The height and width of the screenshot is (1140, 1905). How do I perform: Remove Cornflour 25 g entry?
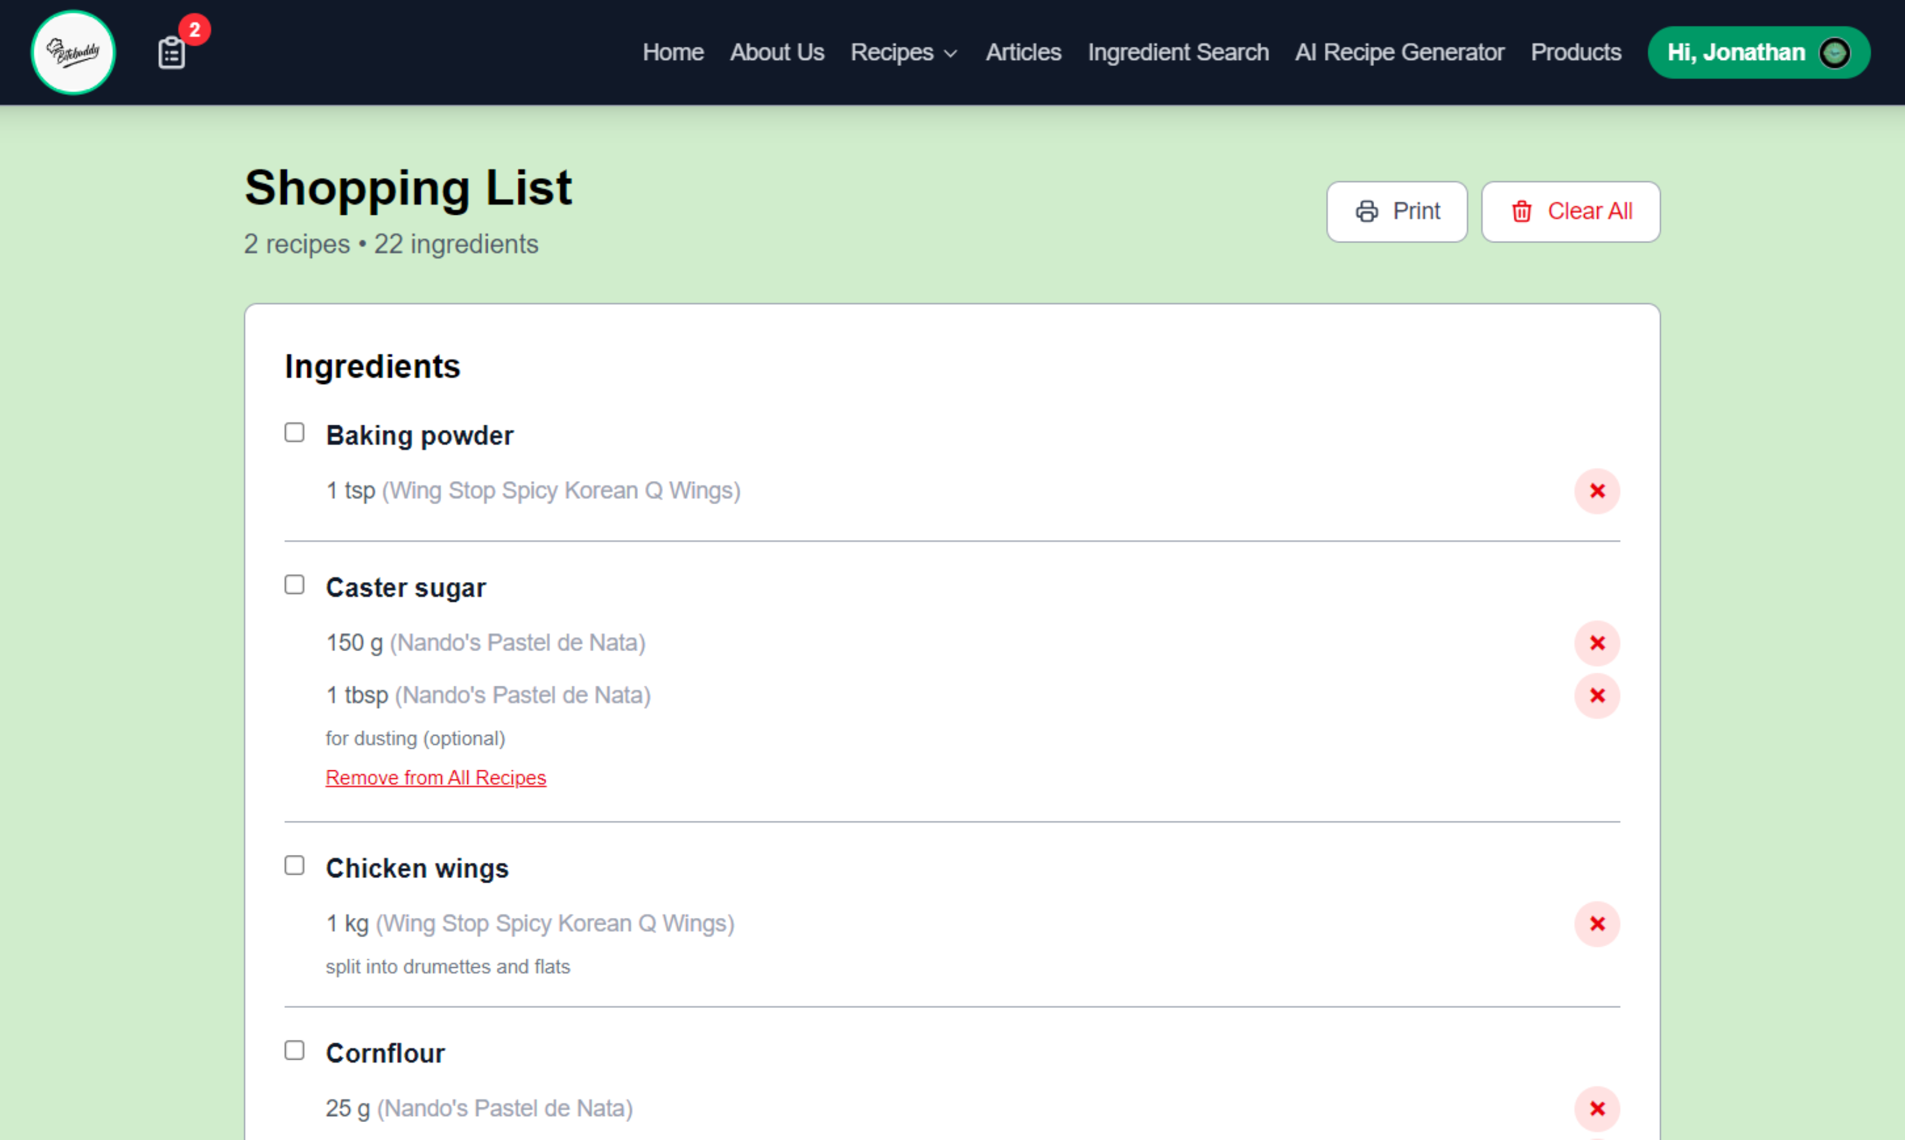tap(1596, 1109)
